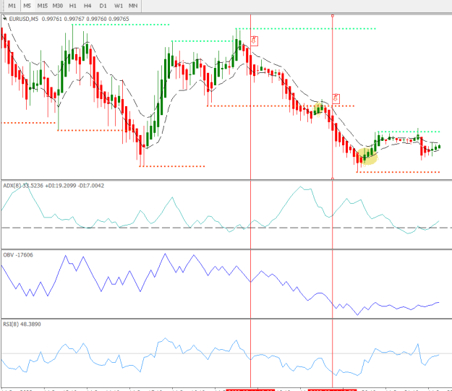Switch chart to M15 timeframe

click(x=43, y=6)
